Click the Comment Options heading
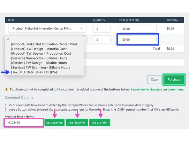The image size is (189, 142). tap(19, 98)
